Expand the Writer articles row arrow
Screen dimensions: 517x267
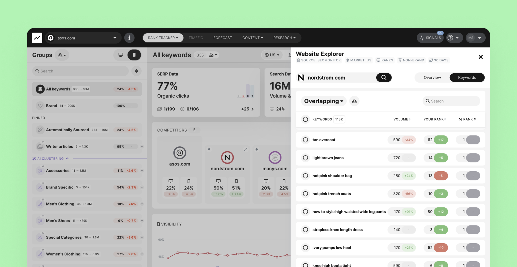[x=142, y=146]
